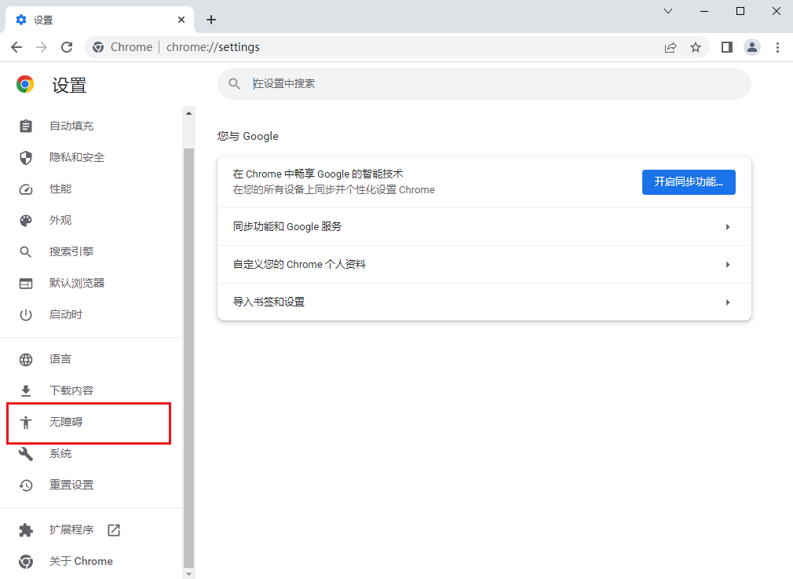Open 自定义您的 Chrome 个人资料 row
This screenshot has width=793, height=579.
[x=484, y=264]
